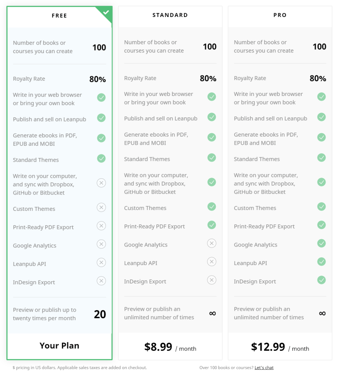Click Free plan's Custom Themes X icon
The image size is (340, 378).
(101, 207)
